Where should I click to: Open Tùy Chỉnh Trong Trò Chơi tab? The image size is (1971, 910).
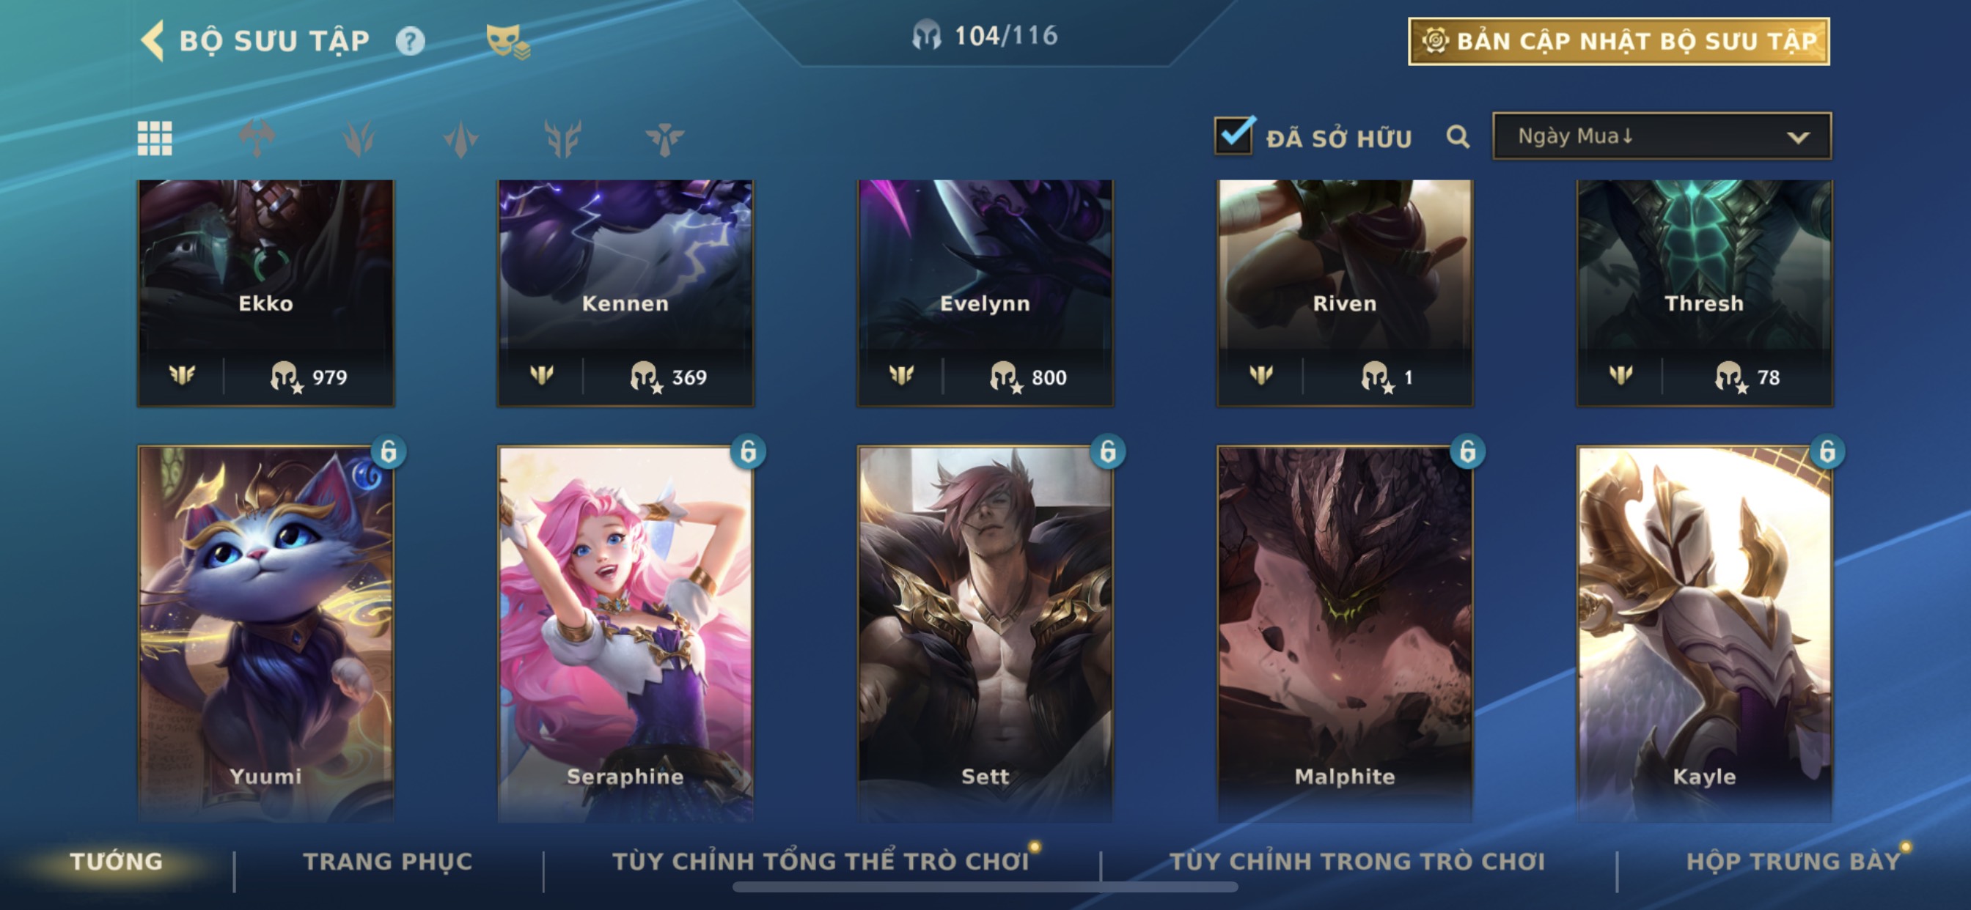pos(1357,861)
